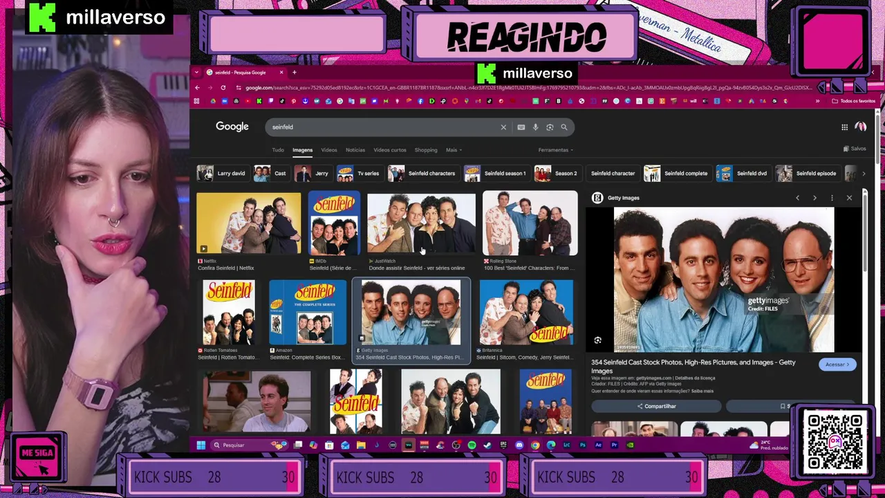The height and width of the screenshot is (498, 885).
Task: Clear the seinfeld query with the X icon
Action: tap(503, 127)
